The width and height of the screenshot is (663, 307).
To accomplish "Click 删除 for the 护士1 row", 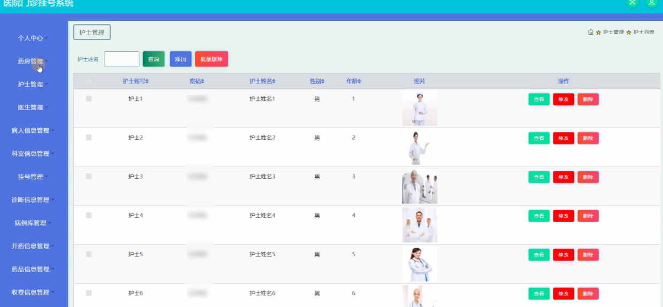I will click(588, 99).
